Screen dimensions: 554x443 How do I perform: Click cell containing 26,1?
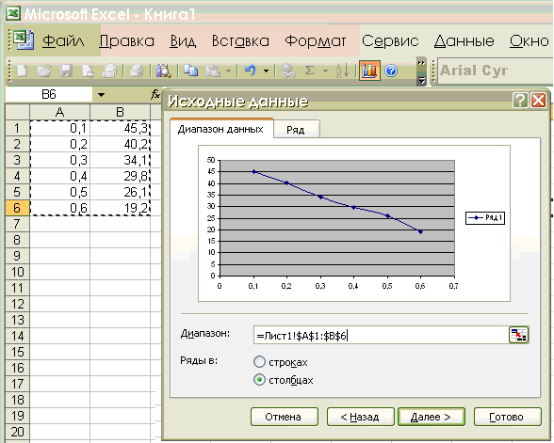(x=121, y=192)
